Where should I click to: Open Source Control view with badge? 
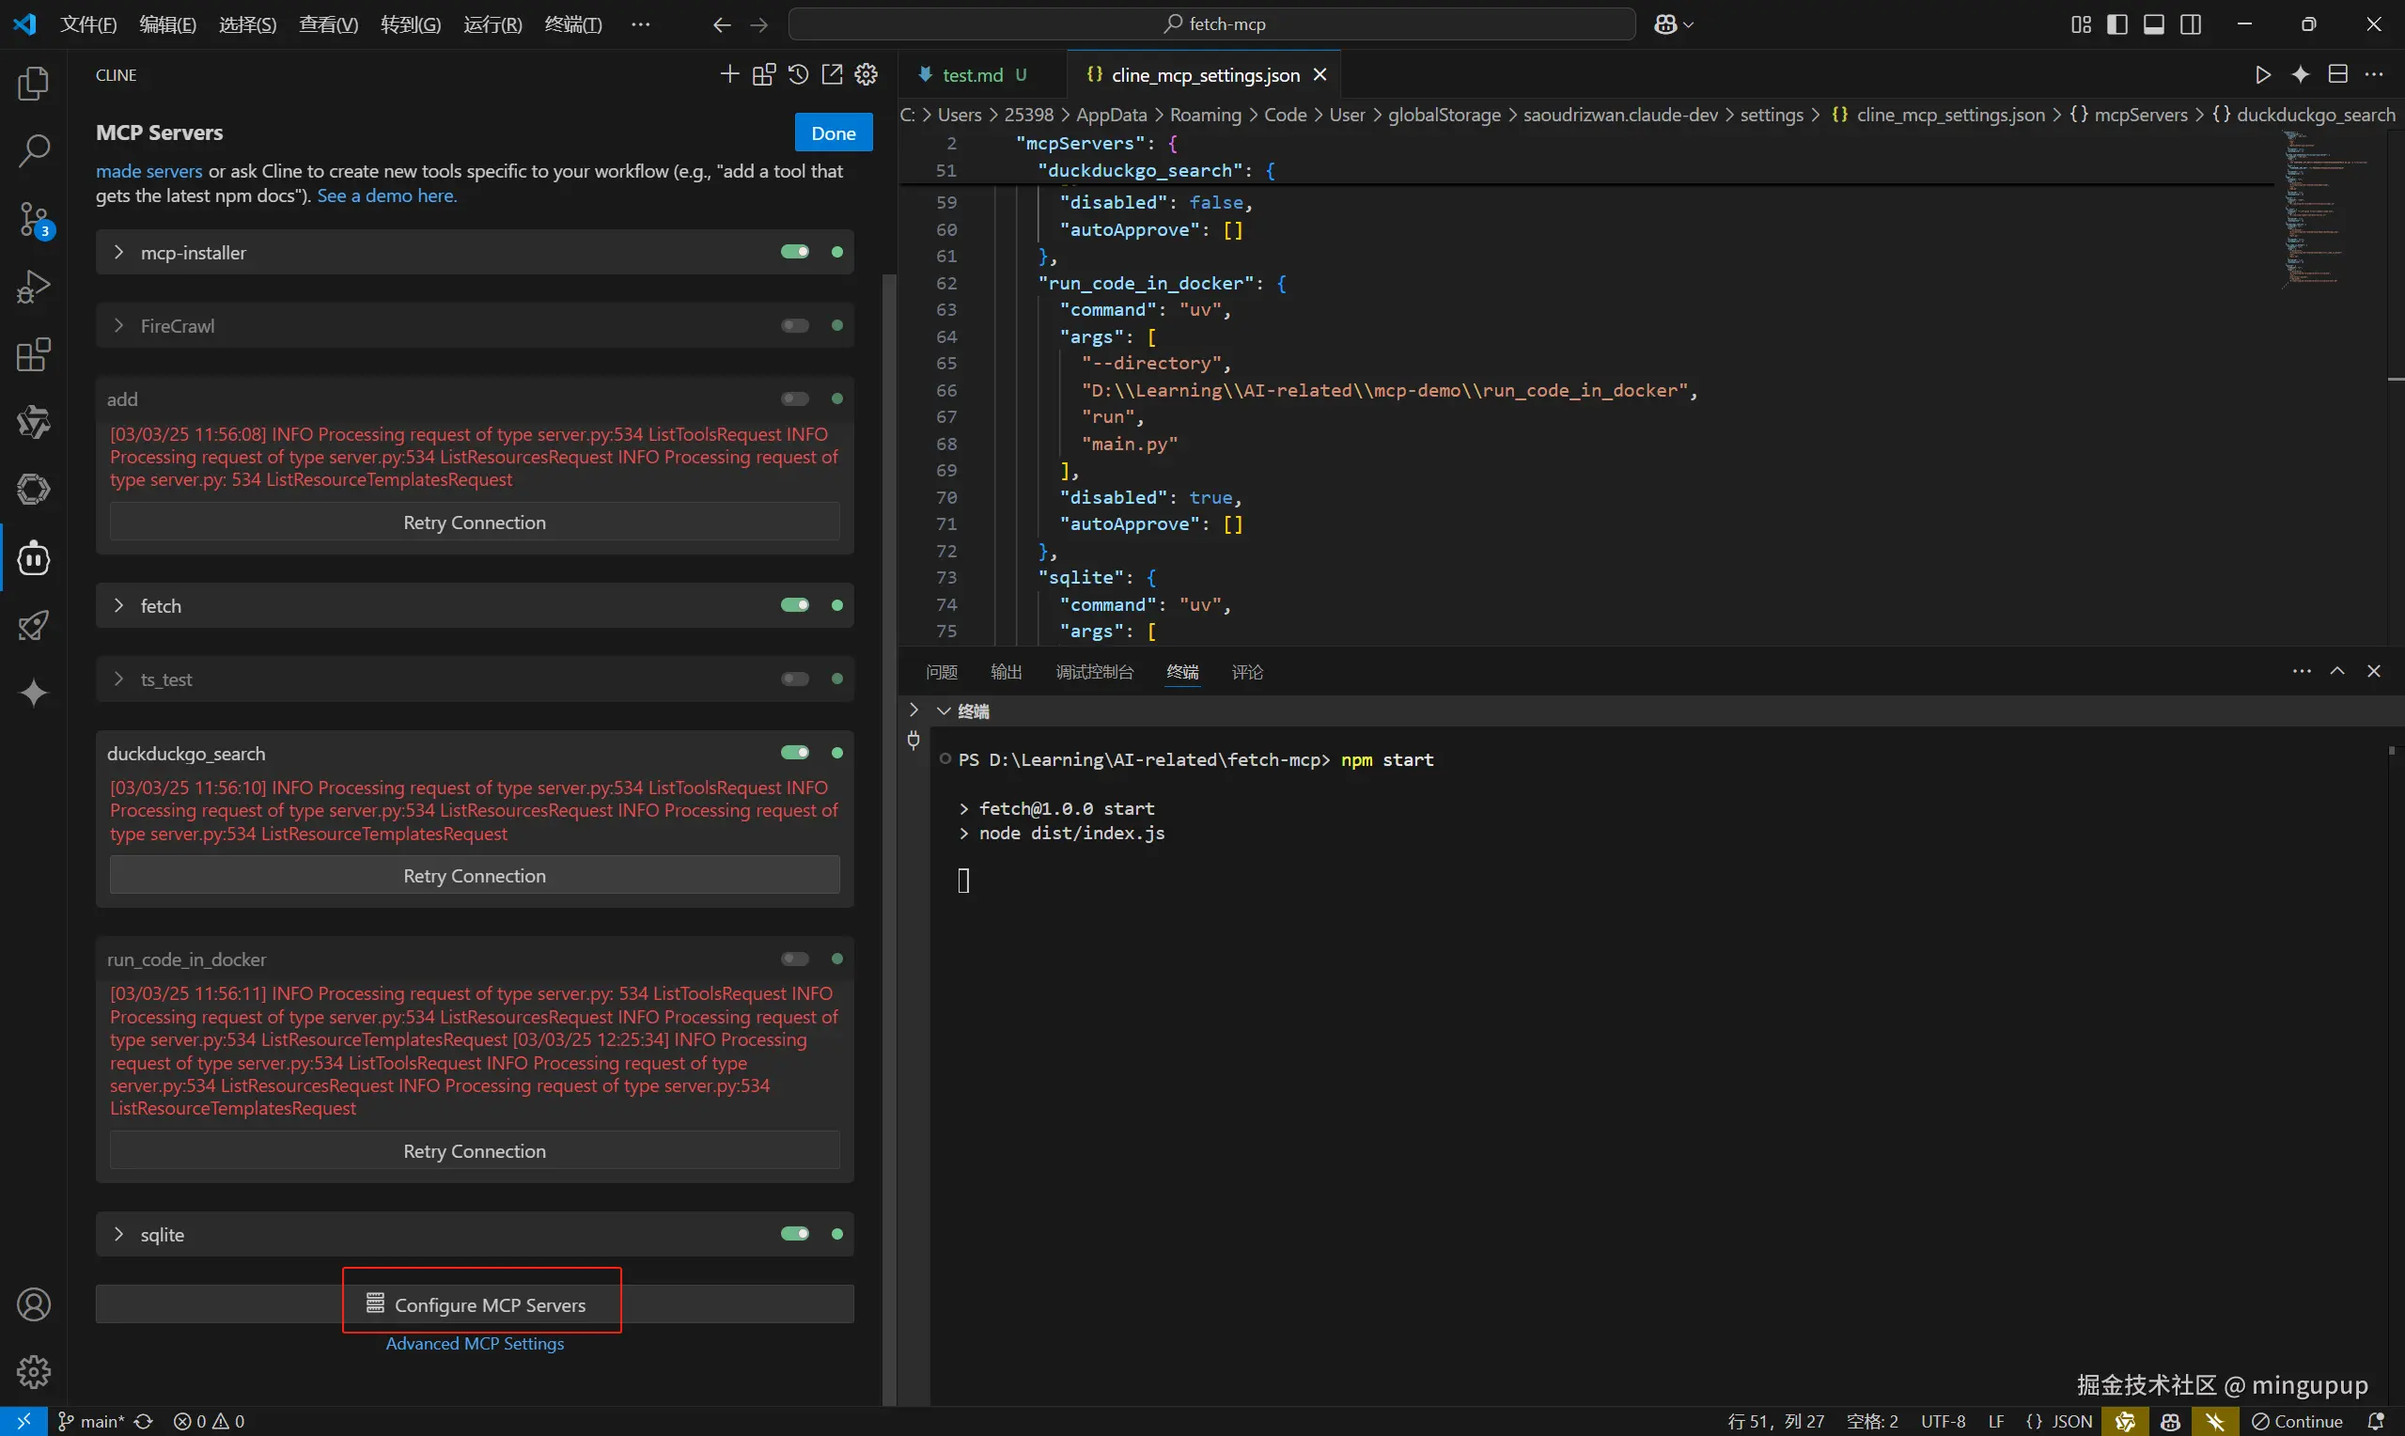coord(34,220)
